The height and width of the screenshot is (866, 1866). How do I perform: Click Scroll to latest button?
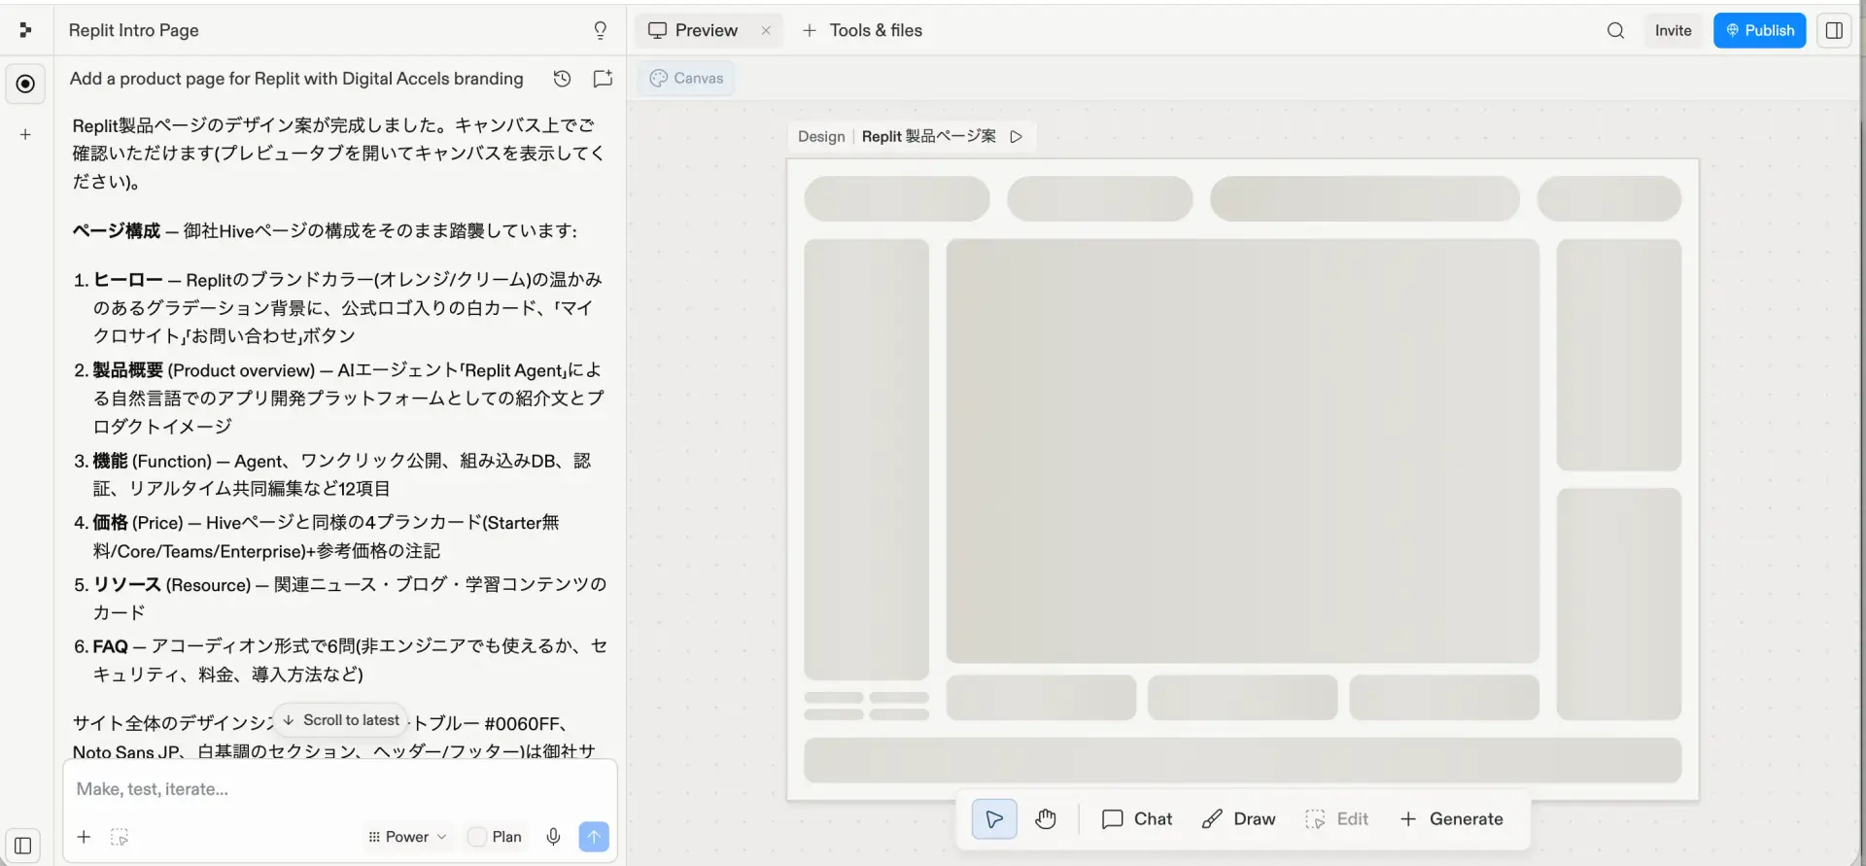pos(341,720)
